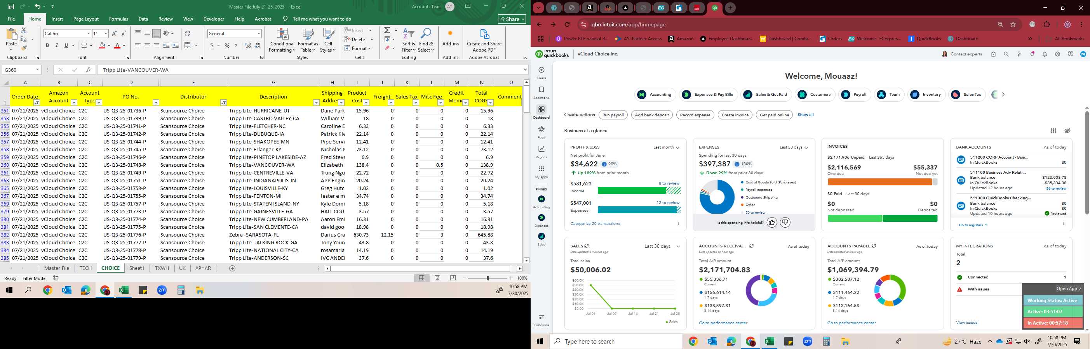The height and width of the screenshot is (349, 1090).
Task: Switch to the TECH sheet tab
Action: tap(85, 268)
